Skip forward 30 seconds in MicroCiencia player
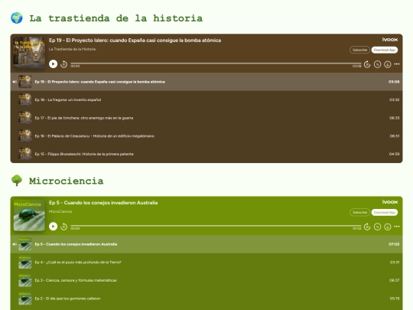This screenshot has height=310, width=413. (367, 227)
